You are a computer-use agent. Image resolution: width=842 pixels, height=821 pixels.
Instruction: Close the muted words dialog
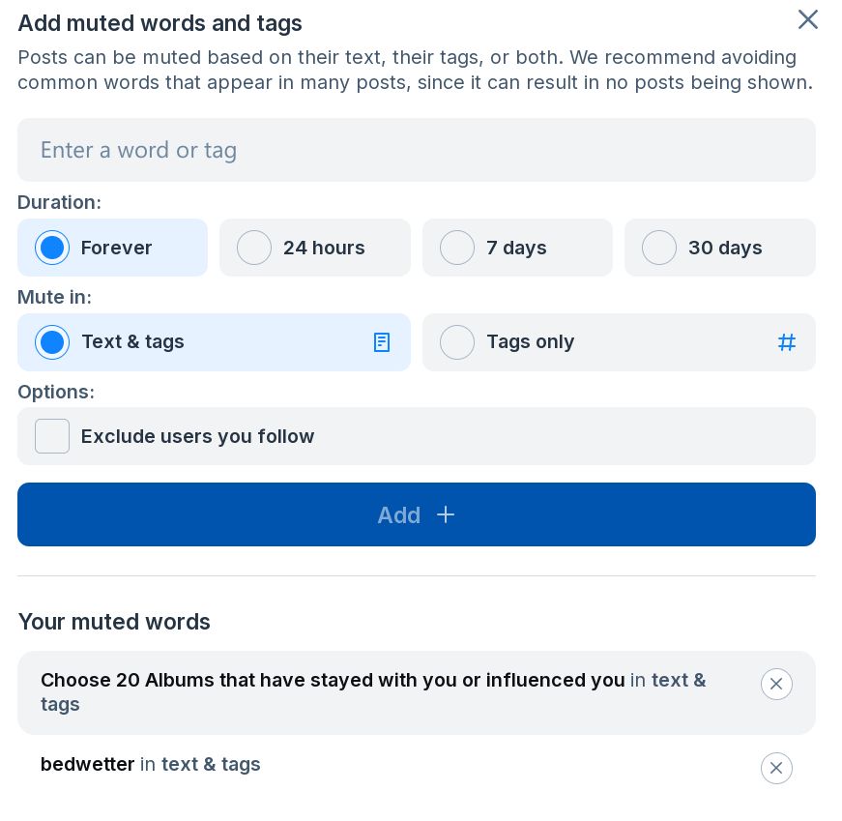click(807, 19)
